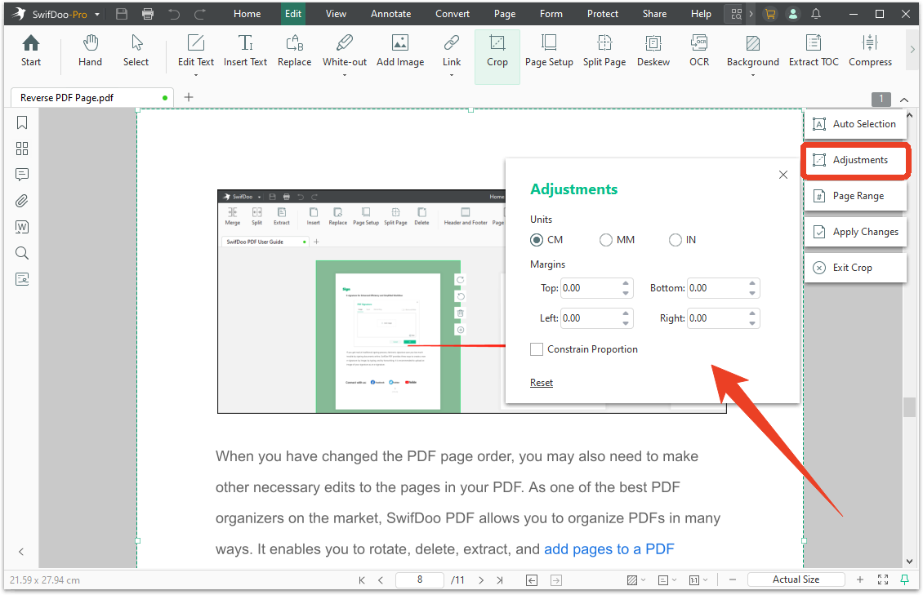This screenshot has height=595, width=923.
Task: Open the shopping cart icon
Action: (x=769, y=14)
